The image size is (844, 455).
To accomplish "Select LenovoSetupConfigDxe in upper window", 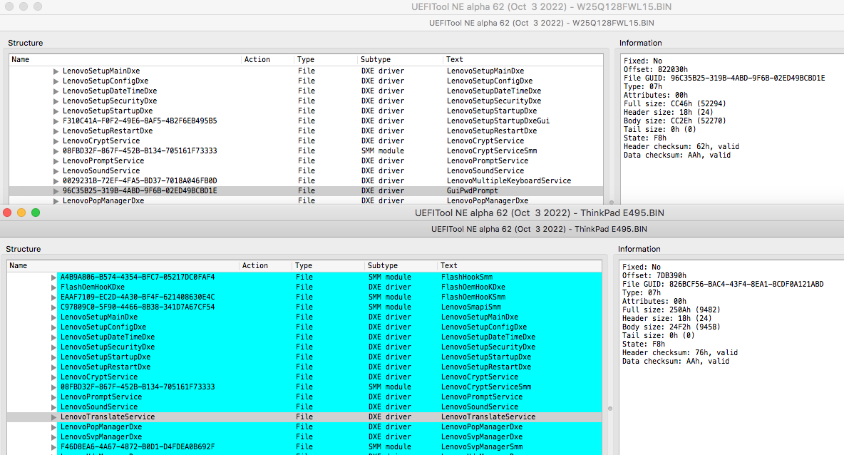I will click(x=306, y=81).
